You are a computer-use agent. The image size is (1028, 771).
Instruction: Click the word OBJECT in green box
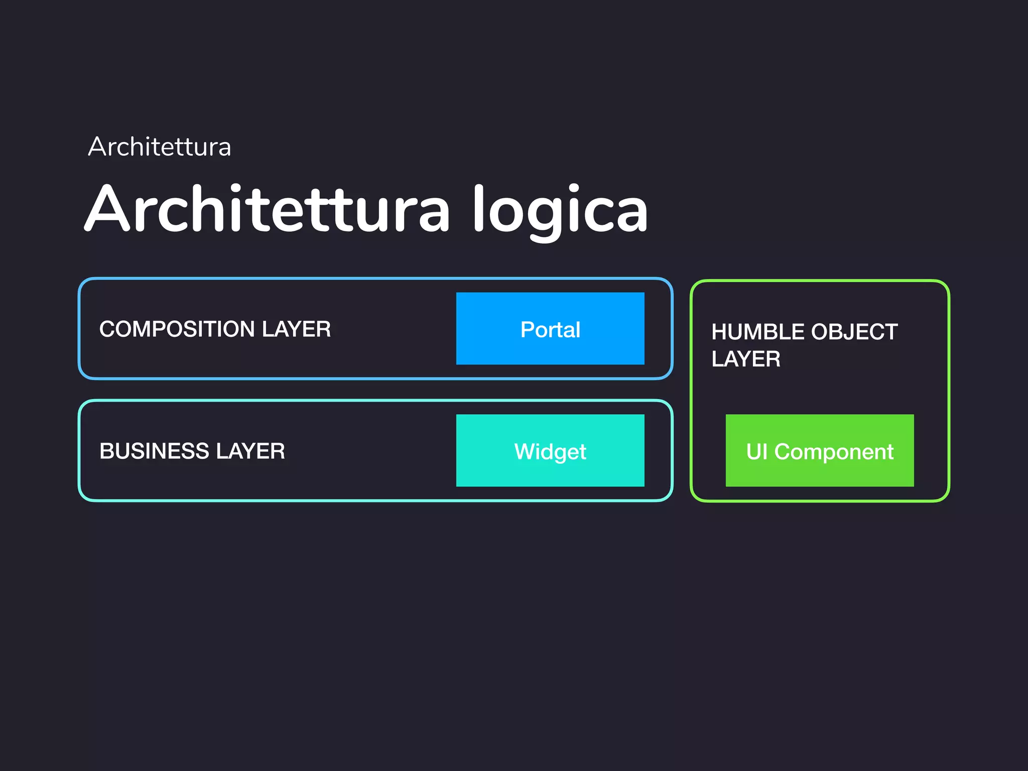[854, 332]
